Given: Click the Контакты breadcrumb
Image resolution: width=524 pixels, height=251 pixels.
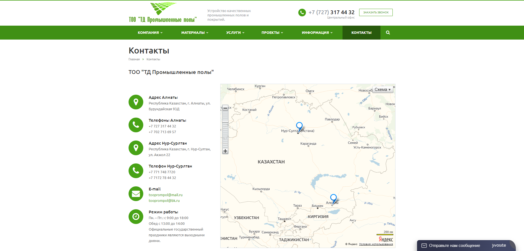Looking at the screenshot, I should [153, 59].
